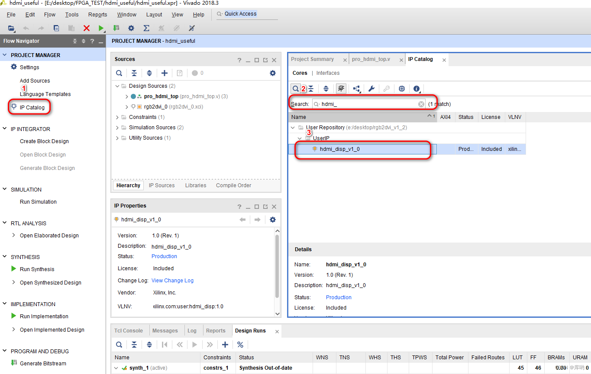Collapse all in Sources panel toolbar
Screen dimensions: 591x374
pyautogui.click(x=134, y=73)
